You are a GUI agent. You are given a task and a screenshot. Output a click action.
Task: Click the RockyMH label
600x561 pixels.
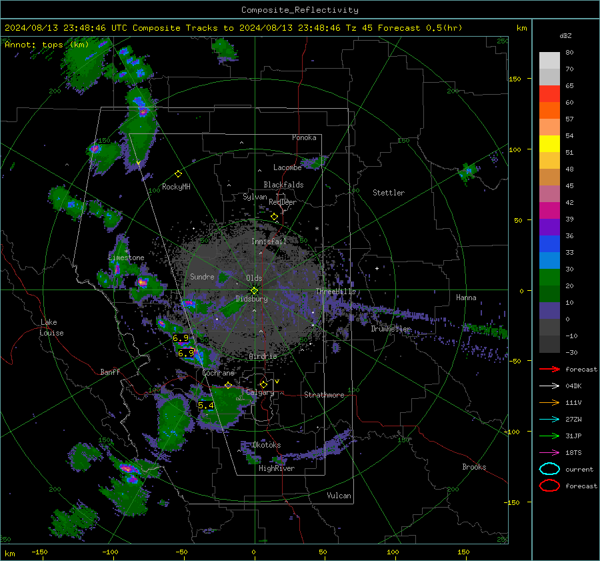tap(176, 187)
